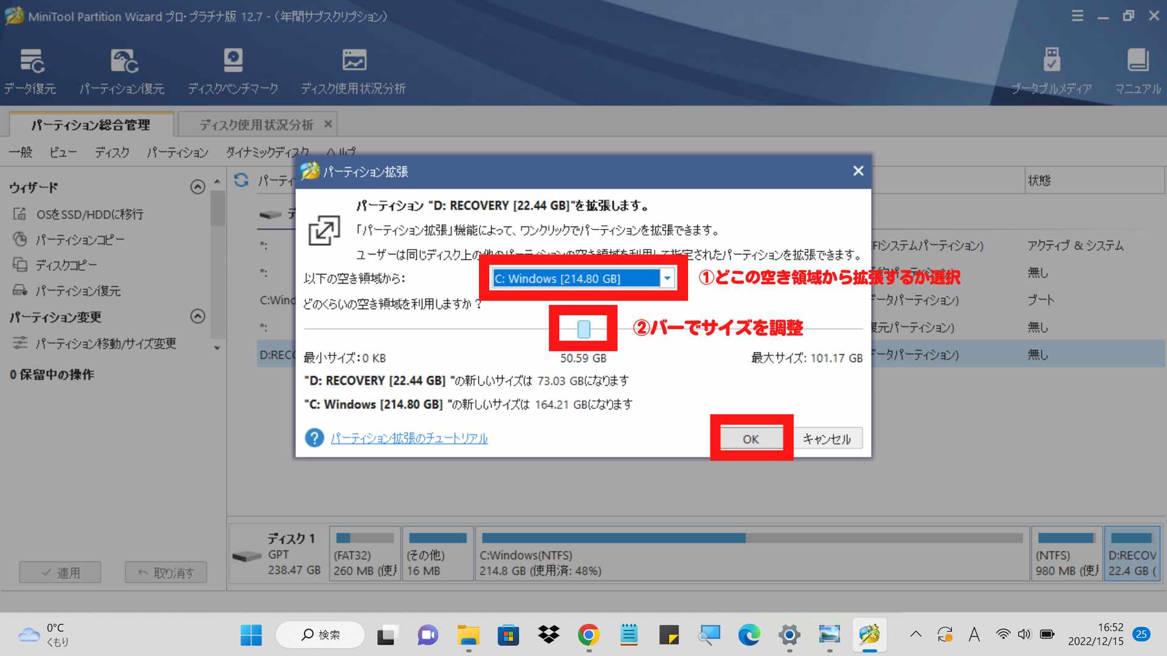Open the パーティション拡張のチュートリアル link
1167x656 pixels.
(409, 439)
